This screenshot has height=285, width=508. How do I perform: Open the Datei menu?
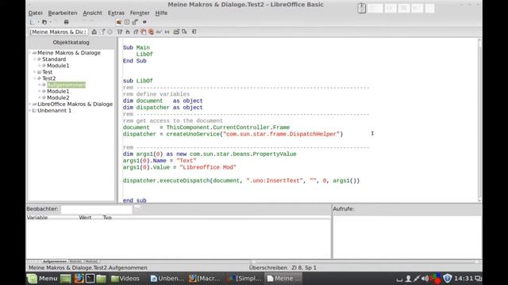[x=35, y=13]
